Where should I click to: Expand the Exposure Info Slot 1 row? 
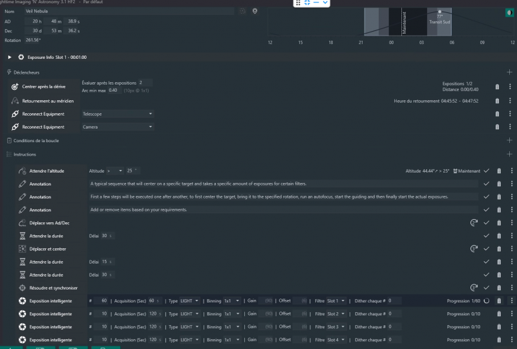[x=10, y=58]
